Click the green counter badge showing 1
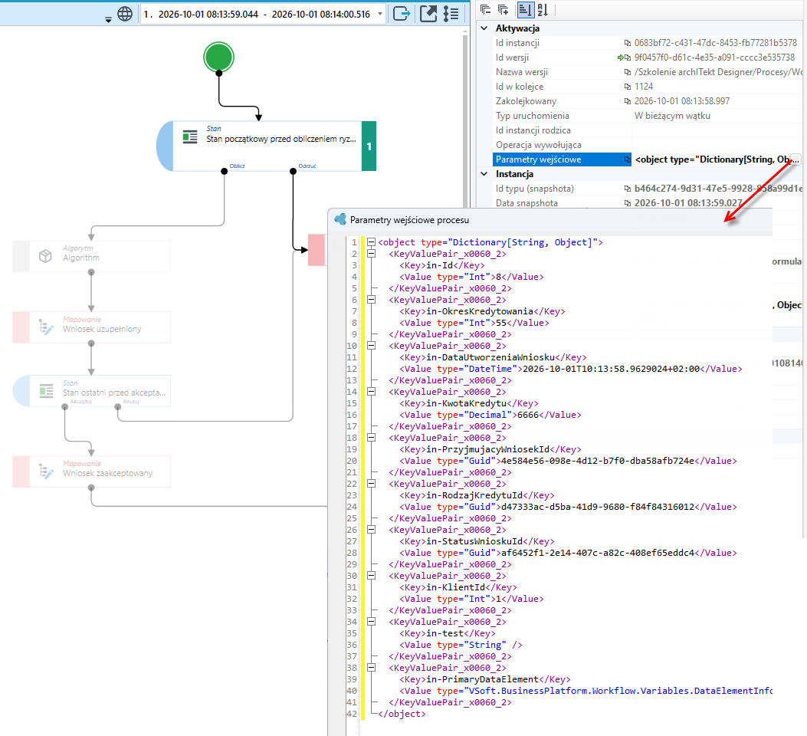The image size is (807, 736). click(369, 146)
